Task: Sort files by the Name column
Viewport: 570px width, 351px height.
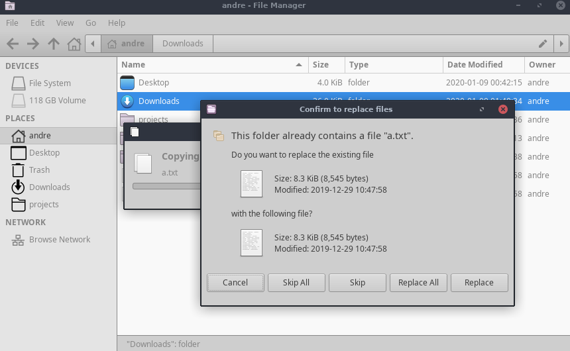Action: coord(205,65)
